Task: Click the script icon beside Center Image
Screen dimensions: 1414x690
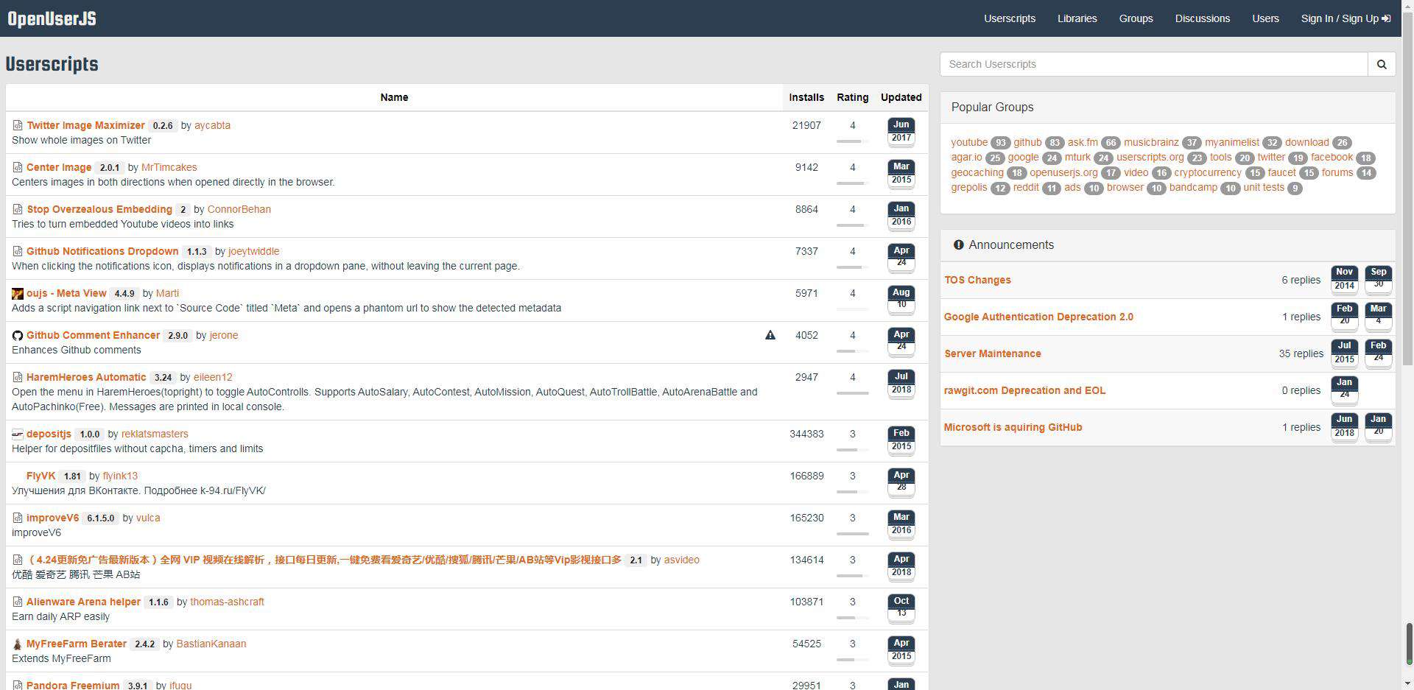Action: pyautogui.click(x=18, y=167)
